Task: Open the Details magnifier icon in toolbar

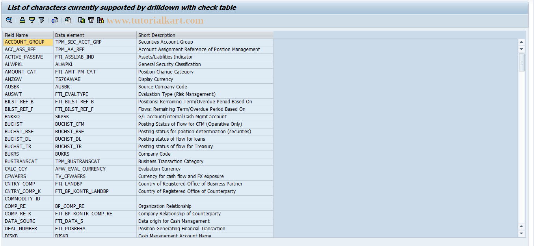Action: (x=9, y=20)
